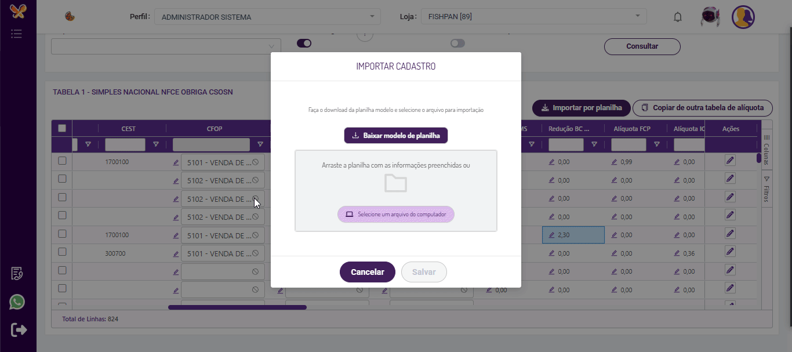Click the horizontal table scrollbar
The image size is (792, 352).
pos(237,307)
